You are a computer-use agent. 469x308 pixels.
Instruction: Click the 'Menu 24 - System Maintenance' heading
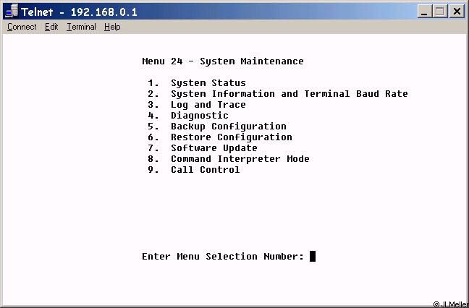(223, 61)
